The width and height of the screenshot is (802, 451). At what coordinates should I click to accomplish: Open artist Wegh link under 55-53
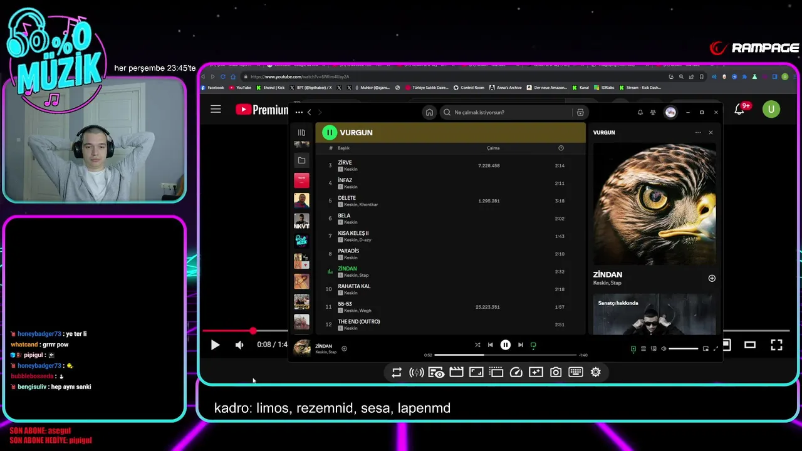pyautogui.click(x=365, y=311)
